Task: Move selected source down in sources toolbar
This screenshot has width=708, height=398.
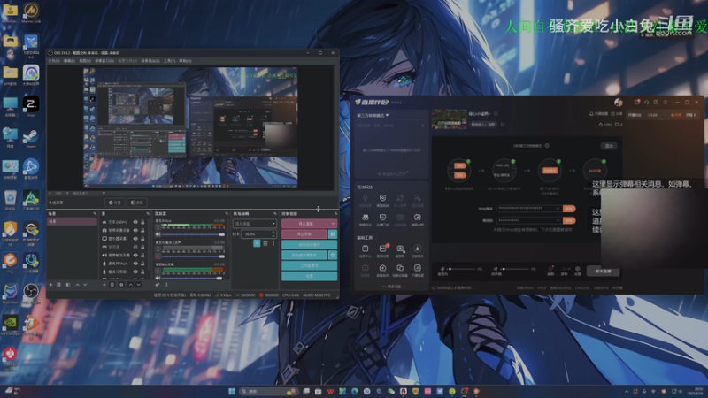Action: pos(139,285)
